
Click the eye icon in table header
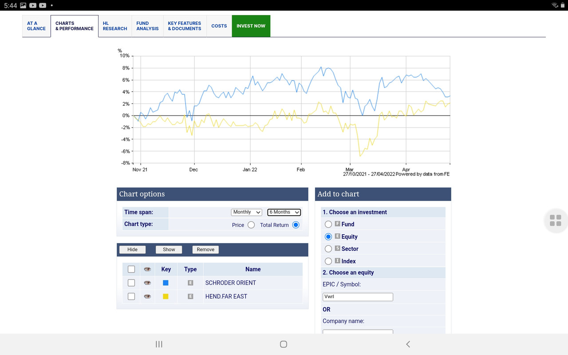(147, 269)
